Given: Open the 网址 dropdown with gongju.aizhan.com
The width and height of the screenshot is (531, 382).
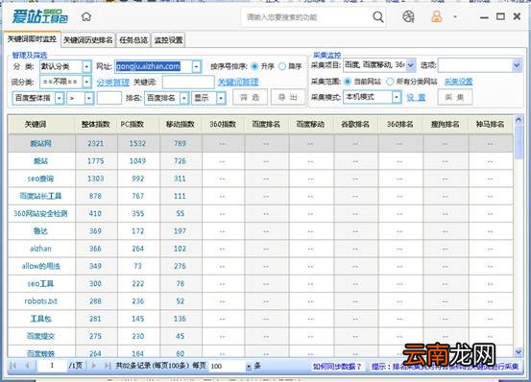Looking at the screenshot, I should [158, 66].
